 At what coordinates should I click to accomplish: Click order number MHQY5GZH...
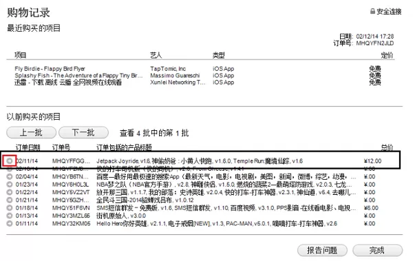point(70,200)
